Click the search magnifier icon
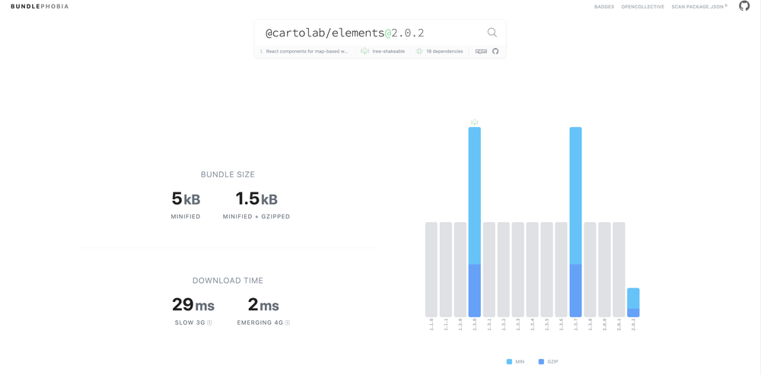The height and width of the screenshot is (375, 761). (x=492, y=33)
